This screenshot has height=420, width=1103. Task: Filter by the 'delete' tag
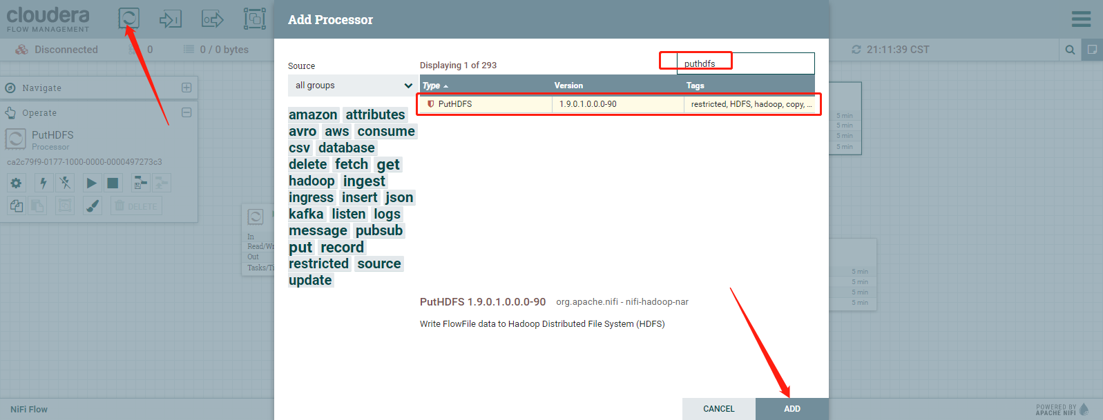click(308, 164)
